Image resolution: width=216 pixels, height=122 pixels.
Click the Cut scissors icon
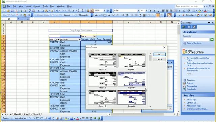coord(38,11)
